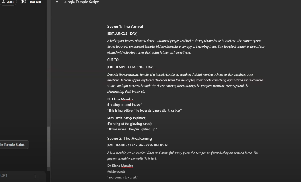Click the Sam (Tech-Savvy Explorer) character name
The height and width of the screenshot is (182, 301).
point(127,118)
